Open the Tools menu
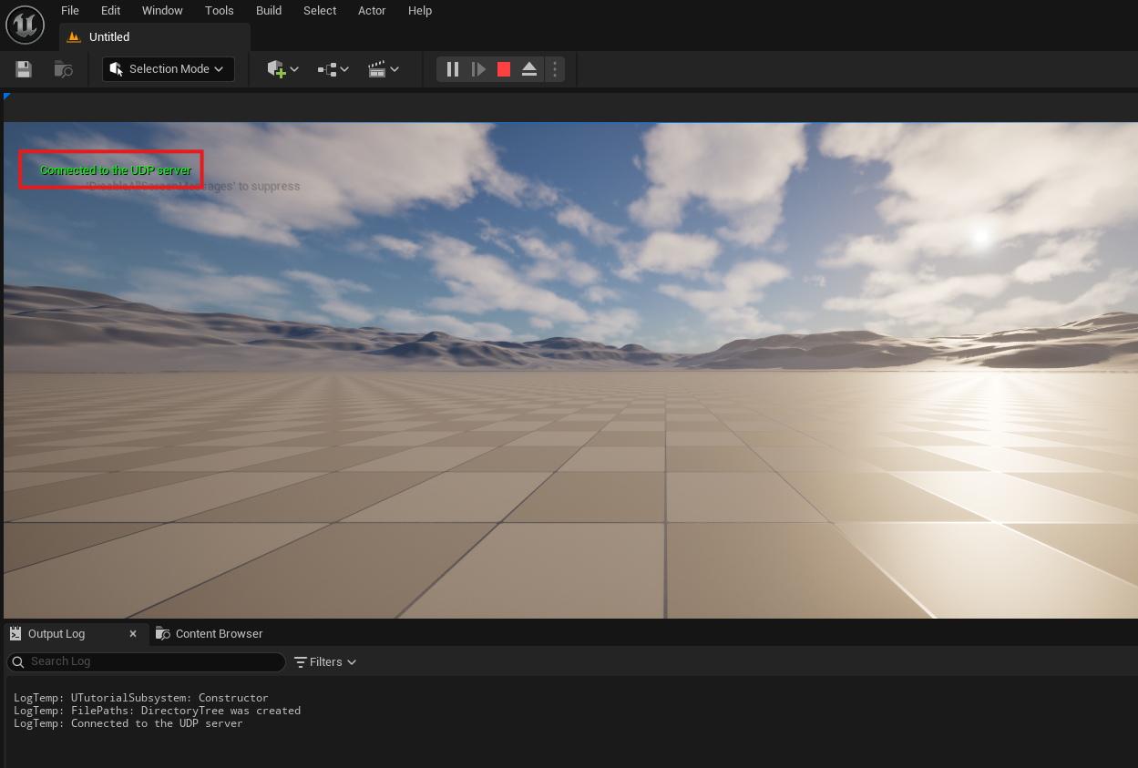Viewport: 1138px width, 768px height. tap(220, 11)
